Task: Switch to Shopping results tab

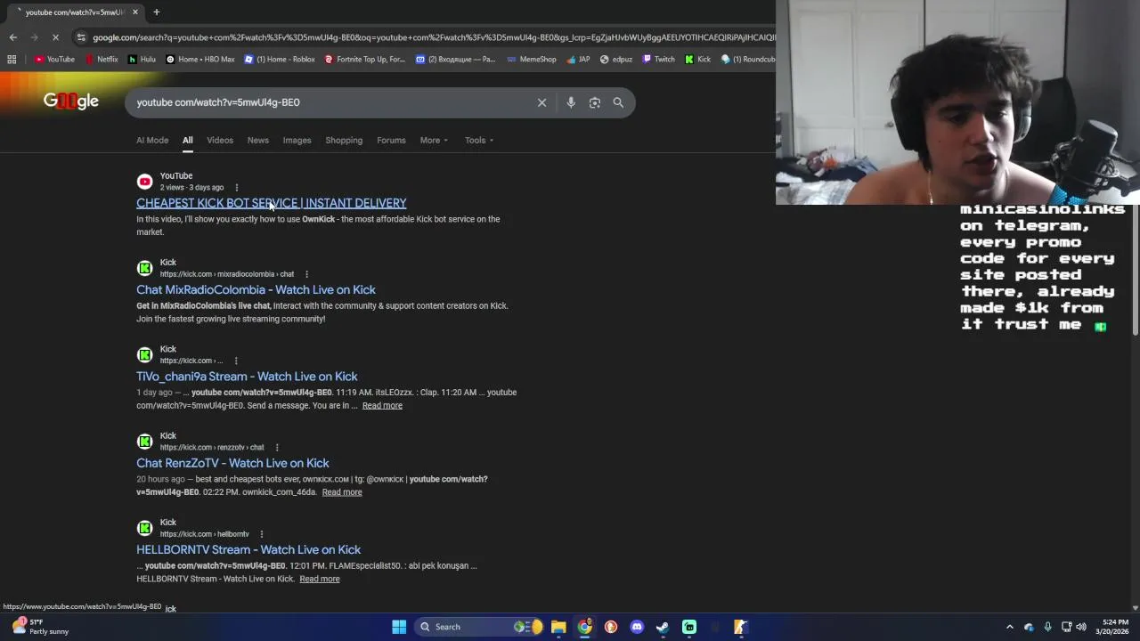Action: pos(344,140)
